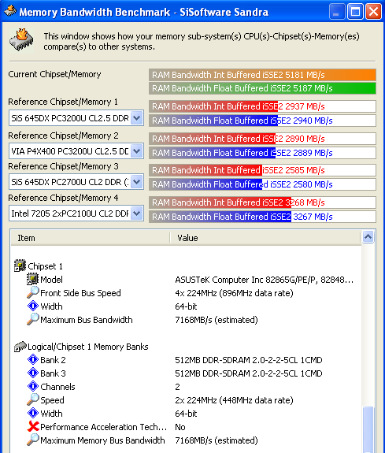Click the Performance Acceleration value No
This screenshot has width=385, height=453.
coord(180,427)
